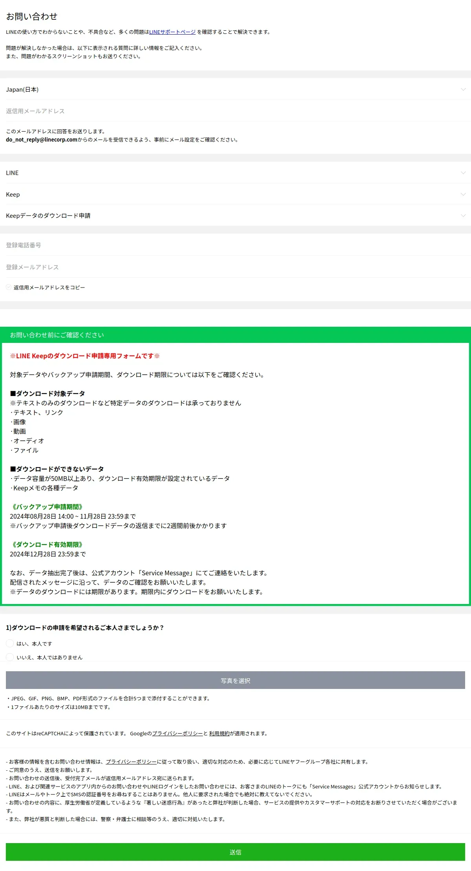The width and height of the screenshot is (471, 871).
Task: Click the ■ダウンロード対象データ heading
Action: [47, 394]
